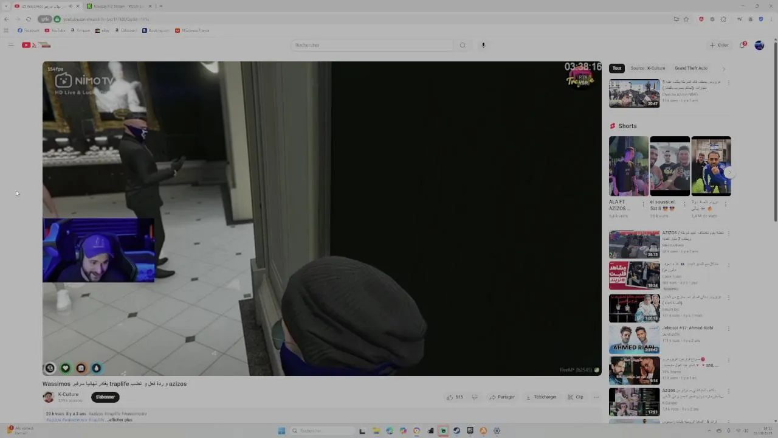Reload the page with refresh icon

click(28, 19)
